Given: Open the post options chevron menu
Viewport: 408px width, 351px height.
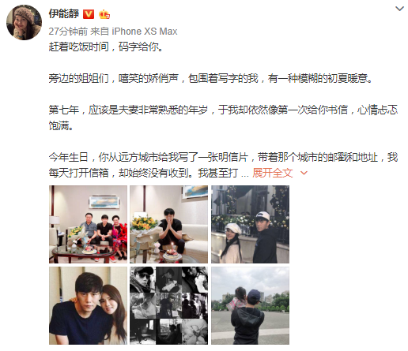Looking at the screenshot, I should 399,9.
